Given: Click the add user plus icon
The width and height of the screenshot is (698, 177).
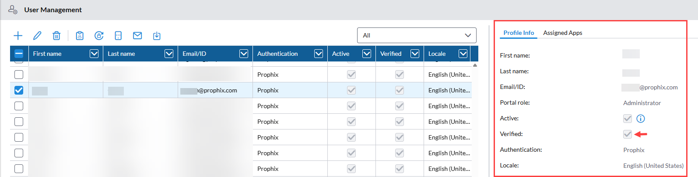Looking at the screenshot, I should click(18, 36).
